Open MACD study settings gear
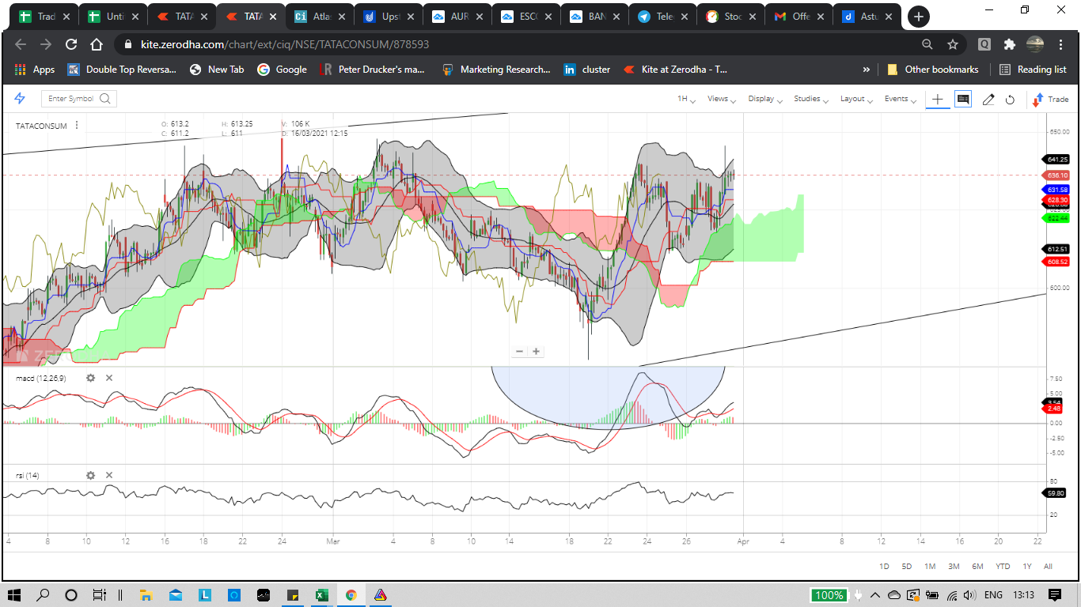This screenshot has height=607, width=1081. (x=91, y=378)
